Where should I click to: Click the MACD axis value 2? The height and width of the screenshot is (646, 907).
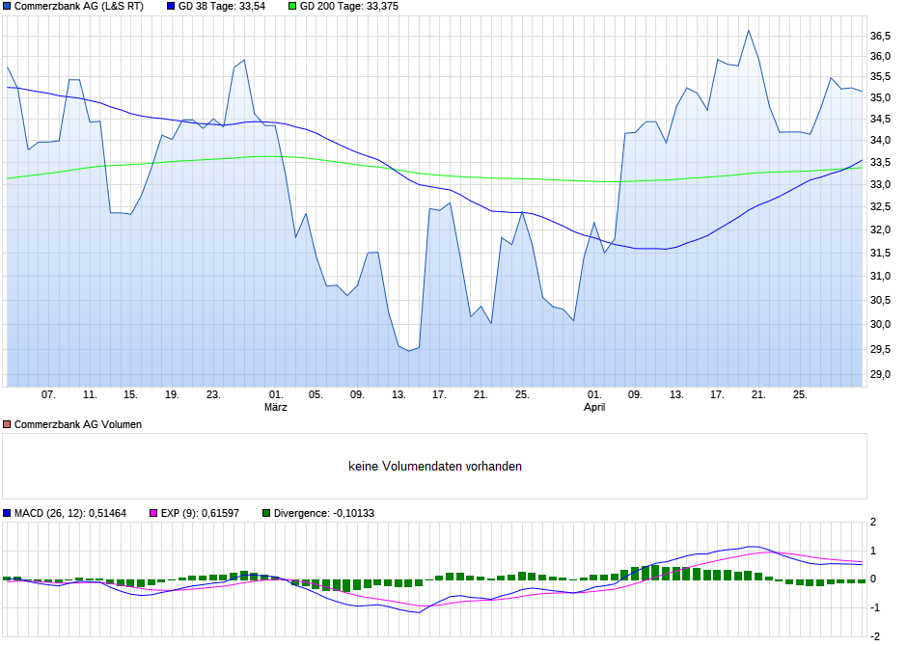click(x=873, y=522)
